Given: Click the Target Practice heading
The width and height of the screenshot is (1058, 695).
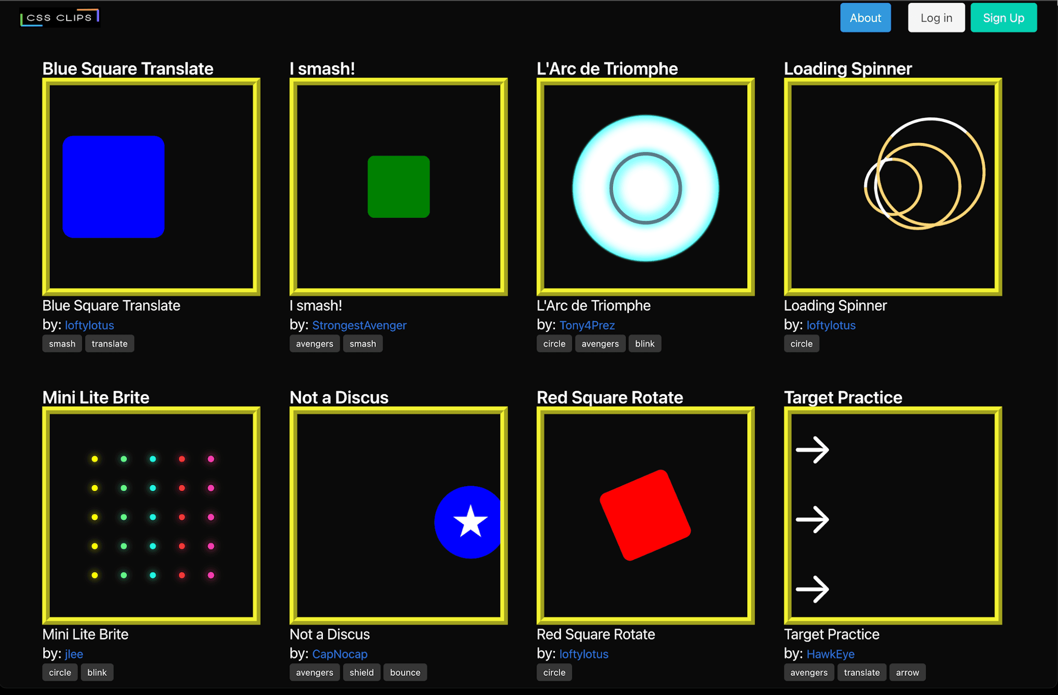Looking at the screenshot, I should click(x=843, y=398).
